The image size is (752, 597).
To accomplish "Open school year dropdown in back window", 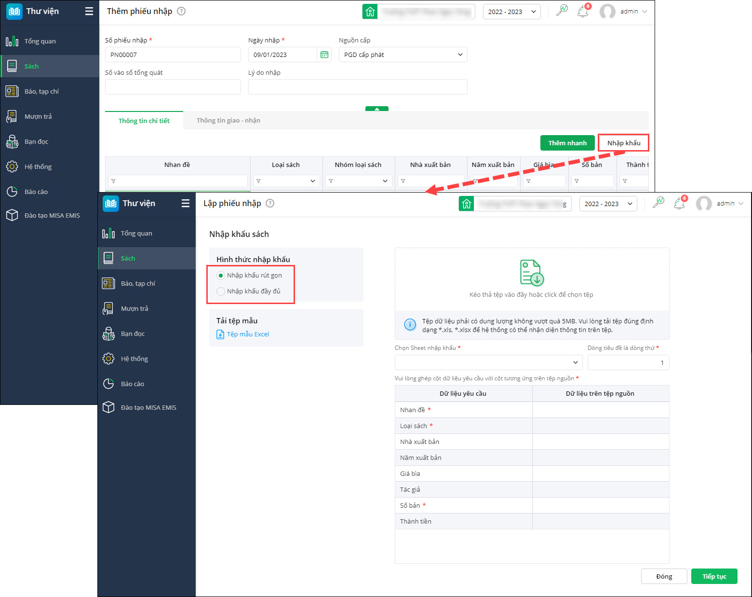I will point(512,12).
